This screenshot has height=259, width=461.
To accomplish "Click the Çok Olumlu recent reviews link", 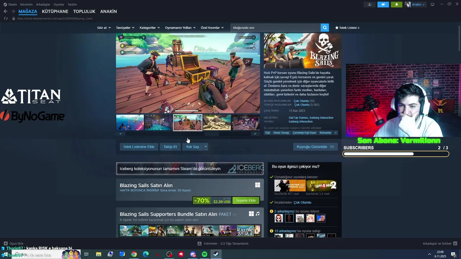I will [x=301, y=101].
